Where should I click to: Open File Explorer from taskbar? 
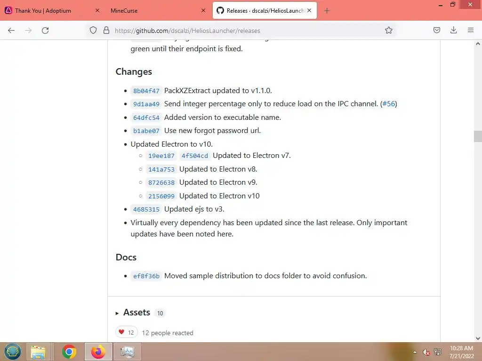[x=38, y=352]
